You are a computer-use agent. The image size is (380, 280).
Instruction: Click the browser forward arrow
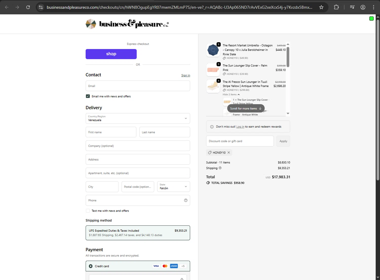17,7
